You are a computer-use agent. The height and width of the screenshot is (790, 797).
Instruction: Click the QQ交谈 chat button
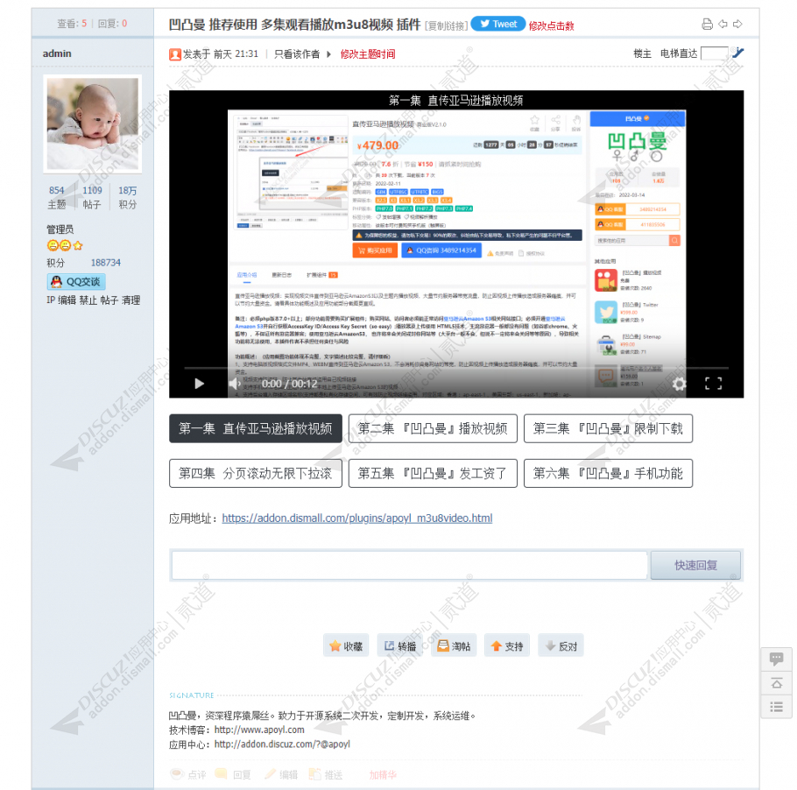click(76, 282)
